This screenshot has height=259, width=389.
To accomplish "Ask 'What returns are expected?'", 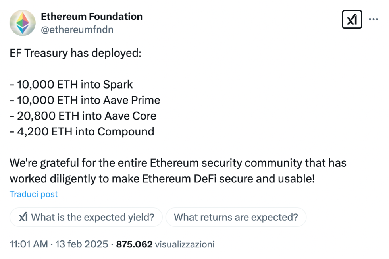I will (236, 217).
